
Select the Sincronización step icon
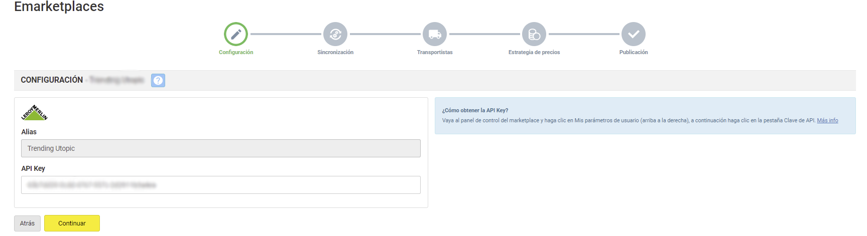[x=335, y=34]
